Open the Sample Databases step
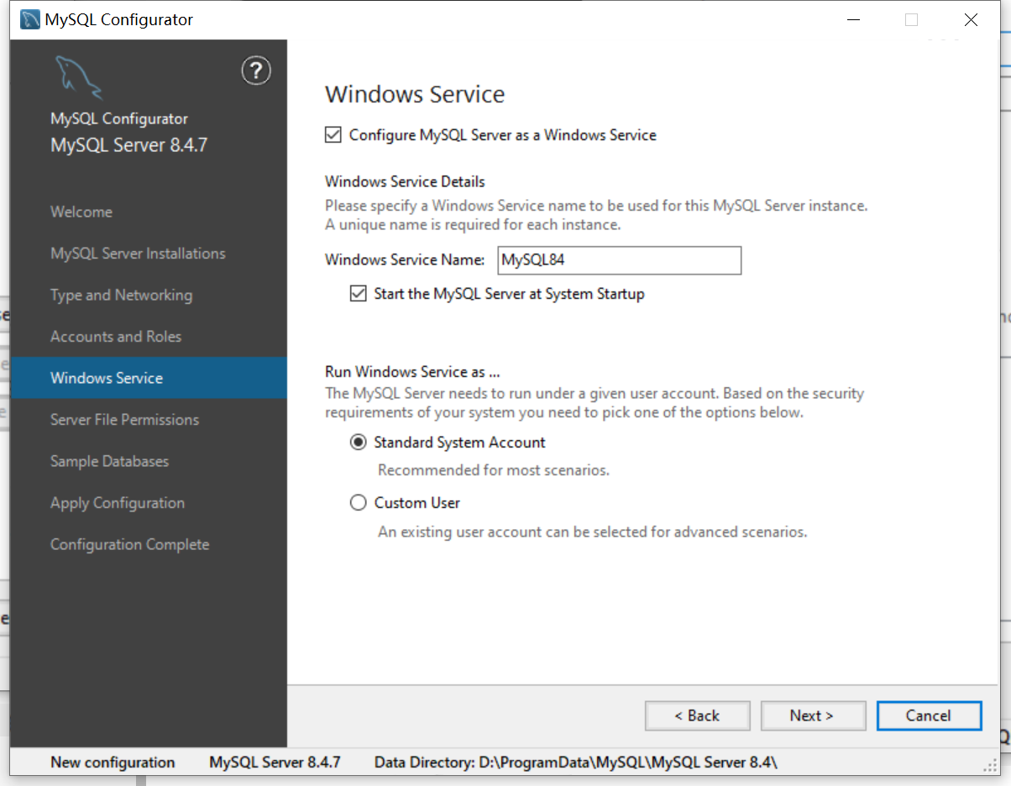 [109, 461]
